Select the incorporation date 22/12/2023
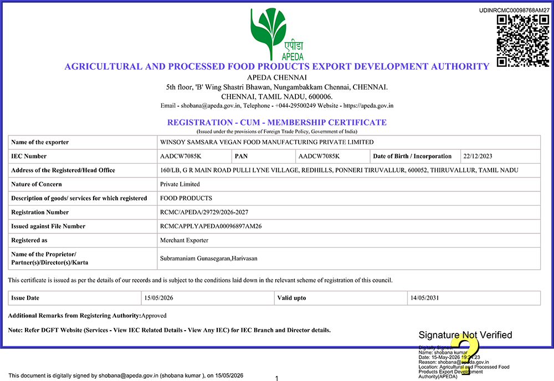The width and height of the screenshot is (554, 381). click(x=478, y=156)
